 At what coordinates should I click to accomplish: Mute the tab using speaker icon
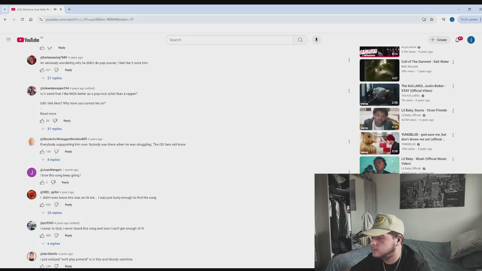[55, 9]
